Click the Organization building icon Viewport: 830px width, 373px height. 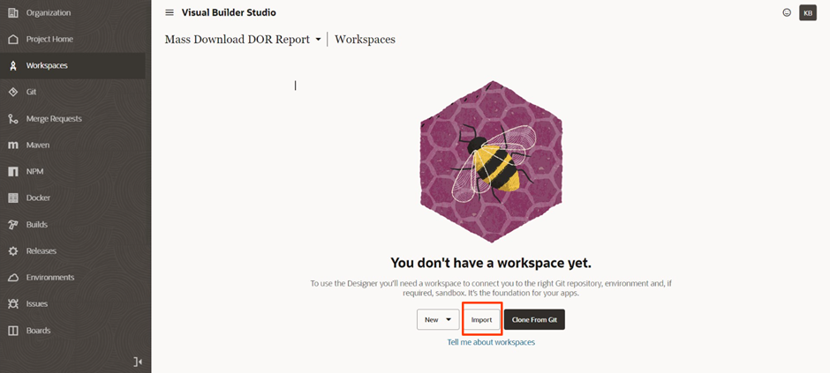point(13,12)
